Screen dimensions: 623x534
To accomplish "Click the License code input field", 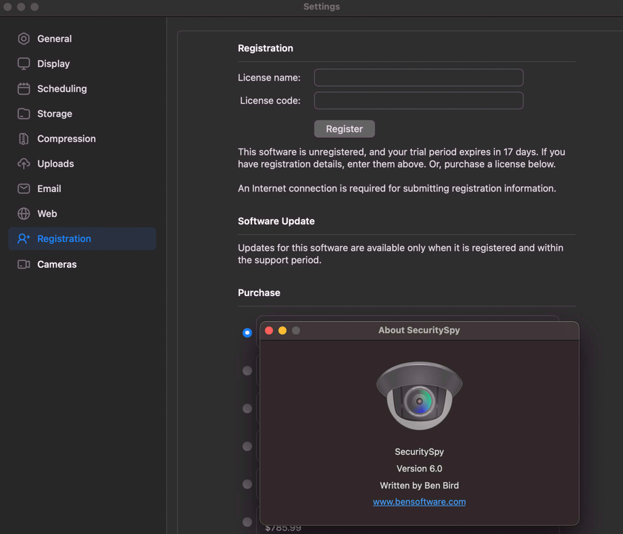I will point(418,101).
